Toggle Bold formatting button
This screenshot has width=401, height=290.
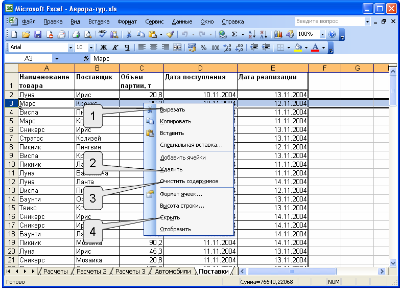(104, 48)
